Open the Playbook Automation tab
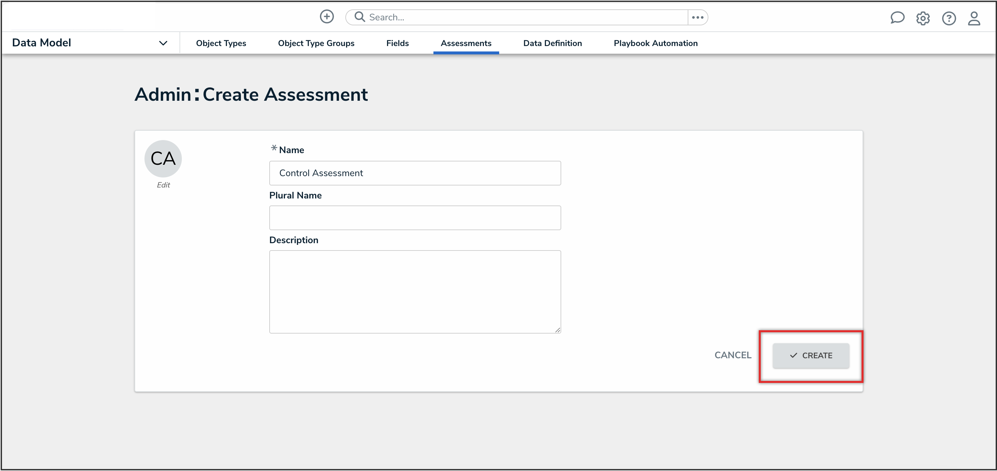This screenshot has width=997, height=471. tap(655, 43)
